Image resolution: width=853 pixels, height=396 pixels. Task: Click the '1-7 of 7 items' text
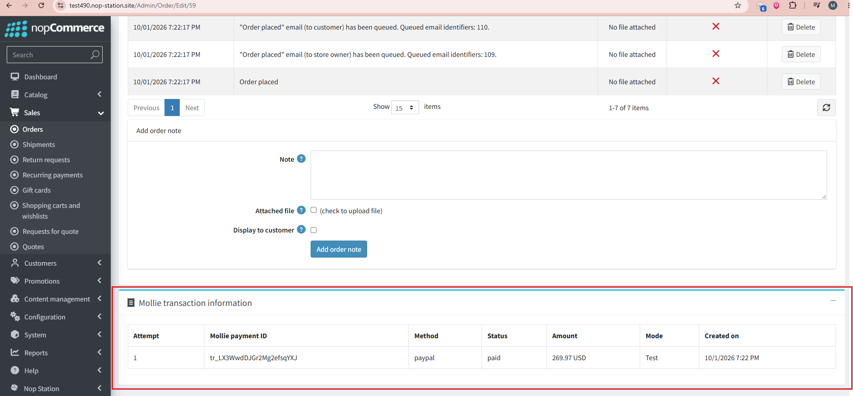click(x=628, y=108)
